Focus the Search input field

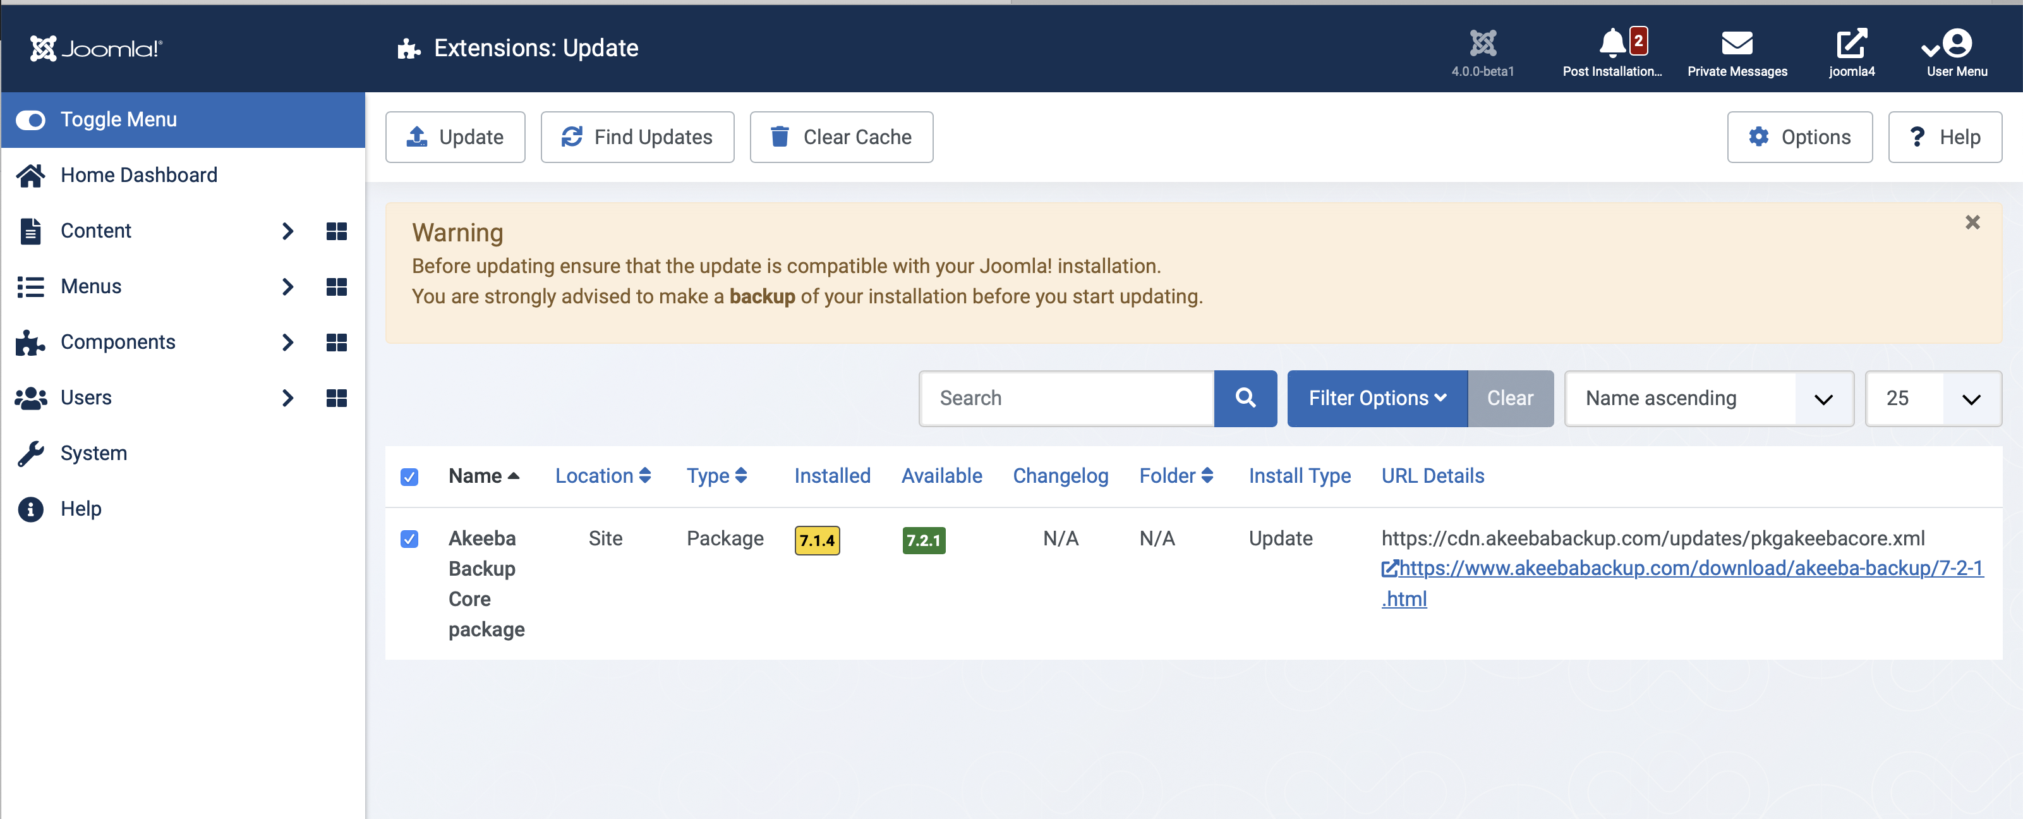pos(1066,399)
